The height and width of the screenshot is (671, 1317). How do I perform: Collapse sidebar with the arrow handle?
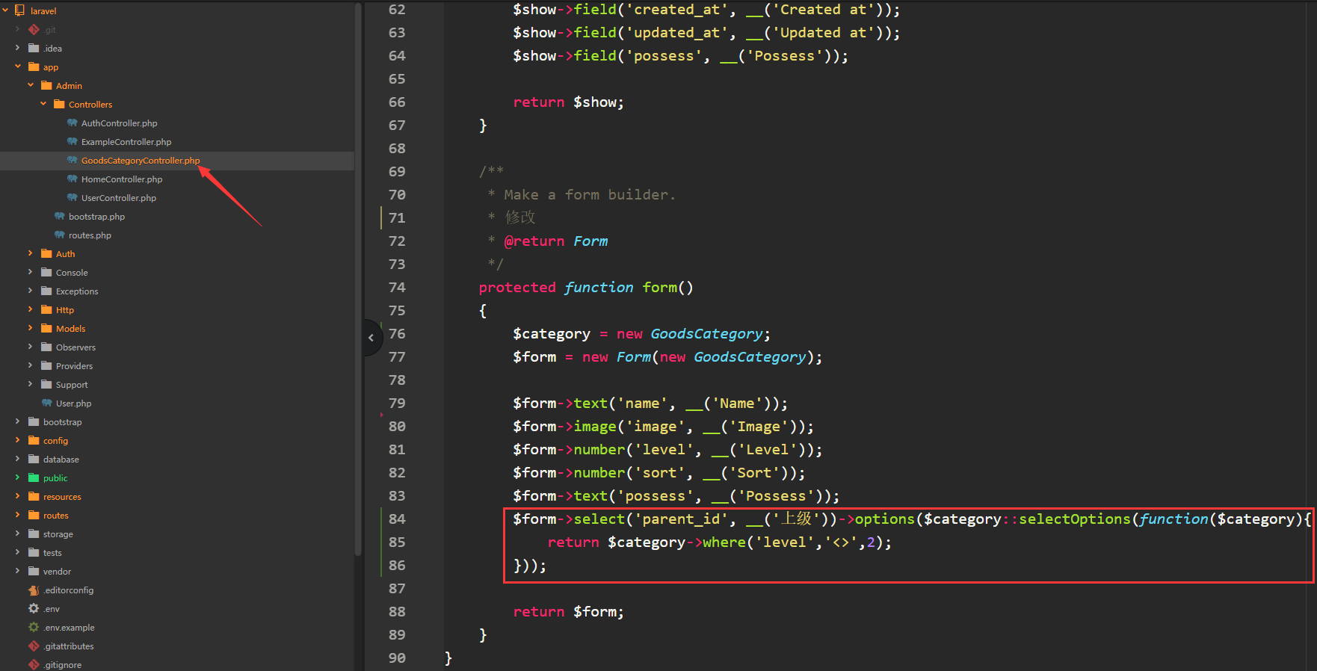(371, 338)
